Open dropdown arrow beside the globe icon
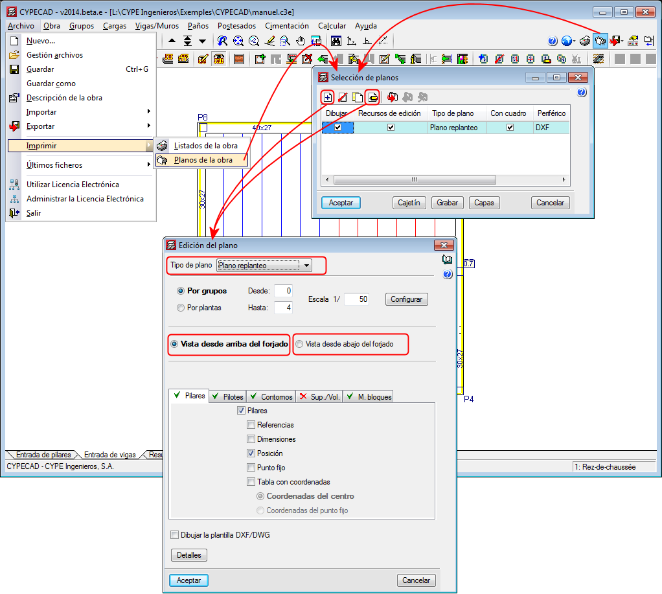 [575, 41]
